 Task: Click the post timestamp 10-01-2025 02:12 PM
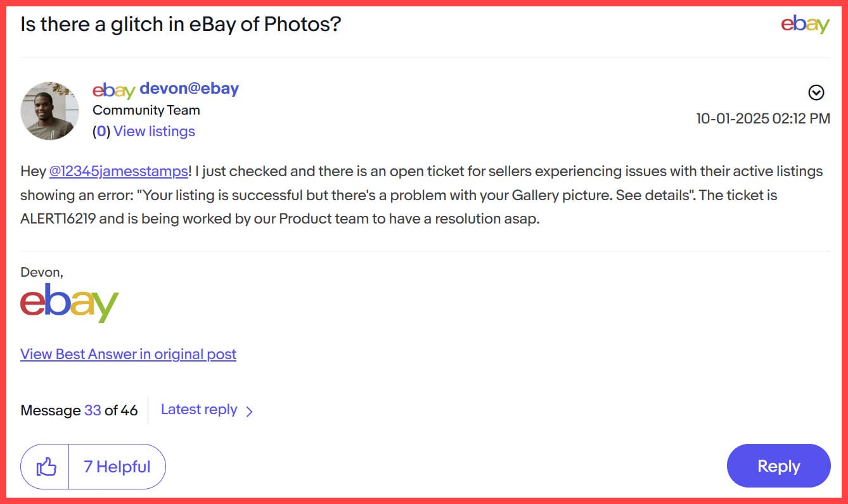[x=762, y=118]
